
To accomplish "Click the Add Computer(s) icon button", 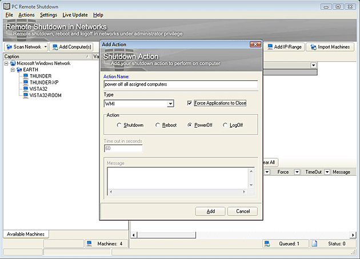I will click(x=56, y=47).
